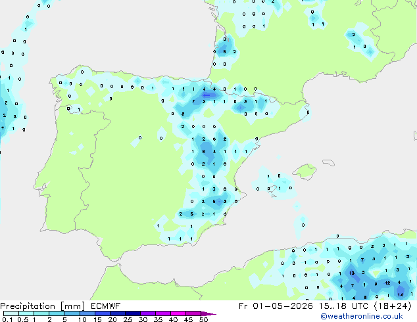Screen dimensions: 417x322
Task: Click the 'ECMWF' model label
Action: pyautogui.click(x=106, y=306)
